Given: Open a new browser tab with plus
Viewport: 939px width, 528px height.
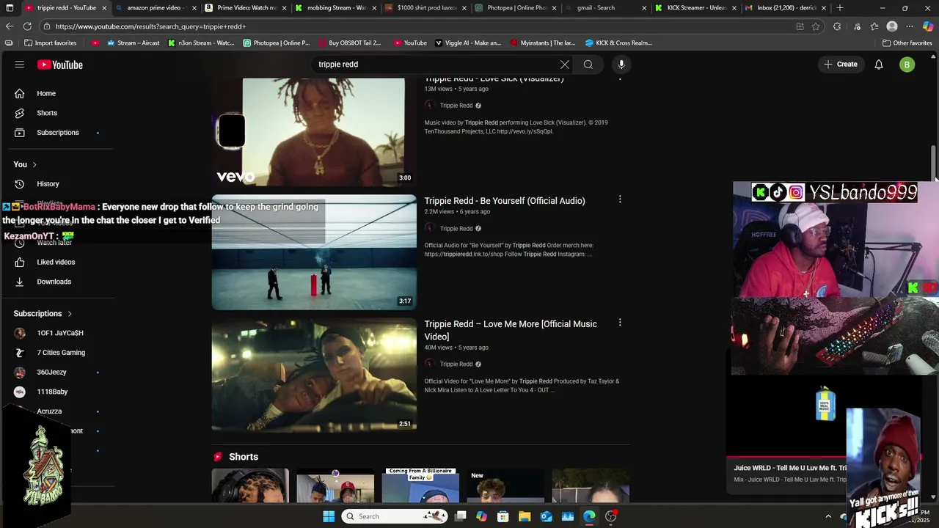Looking at the screenshot, I should pyautogui.click(x=840, y=8).
